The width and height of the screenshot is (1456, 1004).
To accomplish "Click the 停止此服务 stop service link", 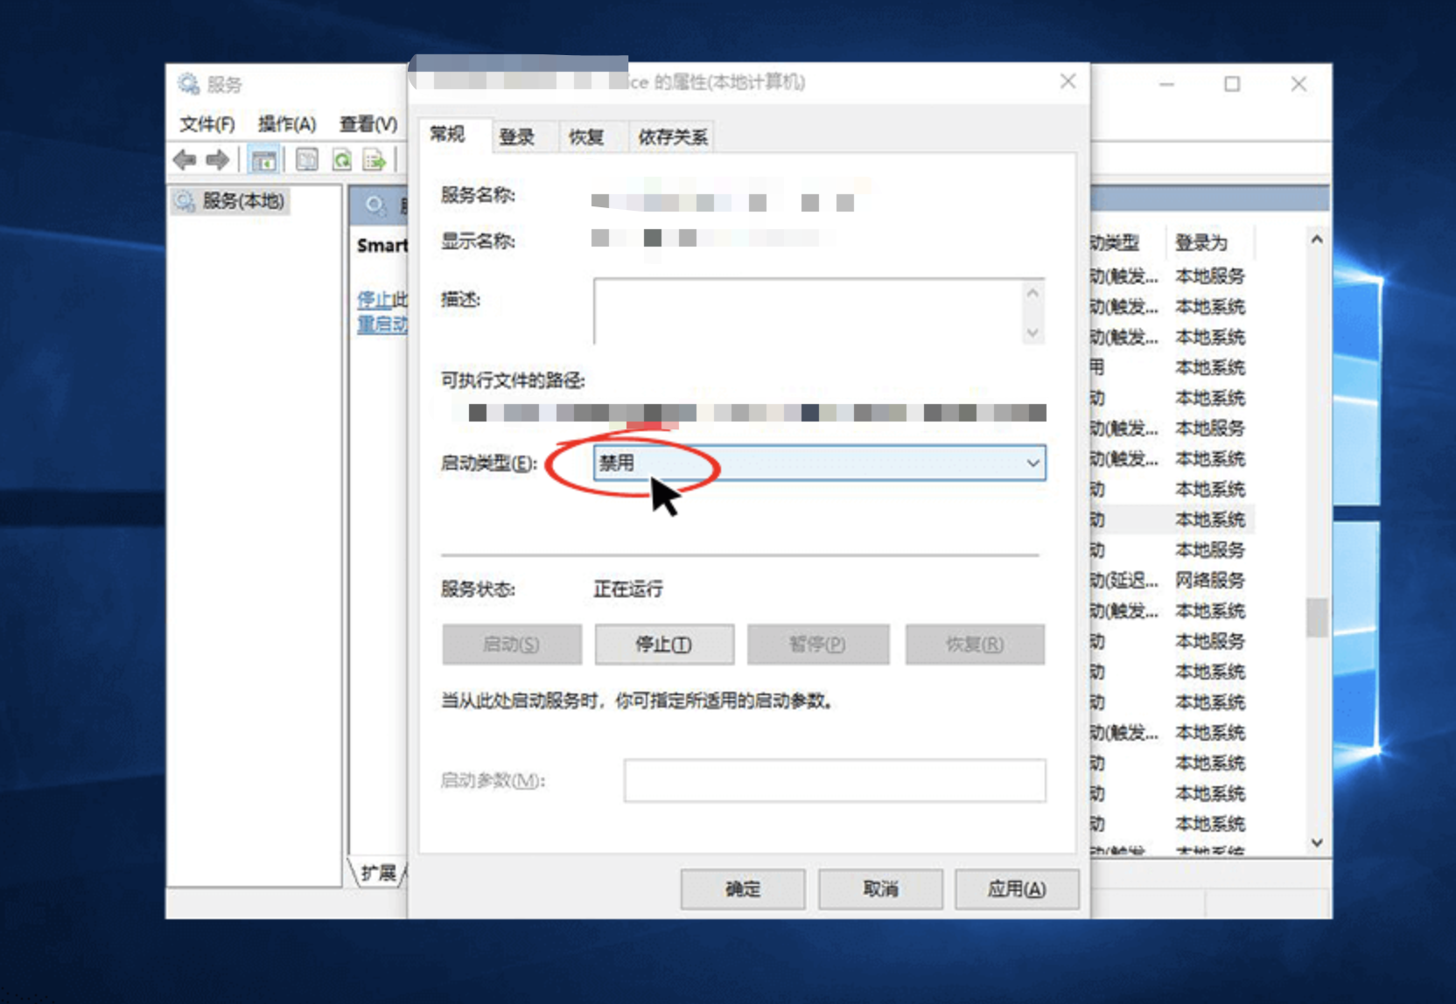I will point(381,300).
